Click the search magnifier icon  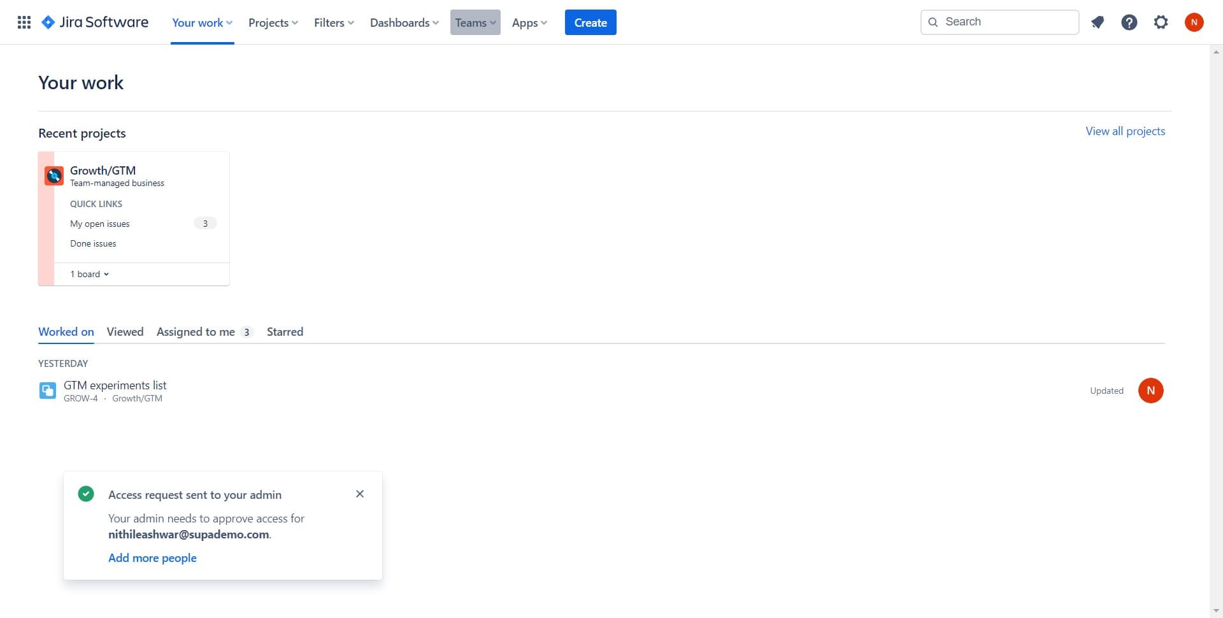pos(933,22)
